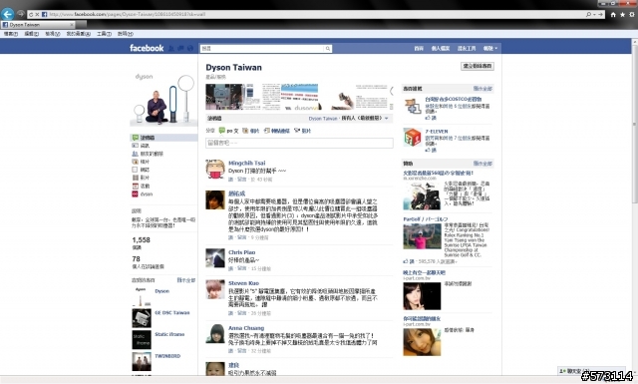Open the Edit menu in browser menu bar
This screenshot has height=384, width=638.
pyautogui.click(x=31, y=34)
